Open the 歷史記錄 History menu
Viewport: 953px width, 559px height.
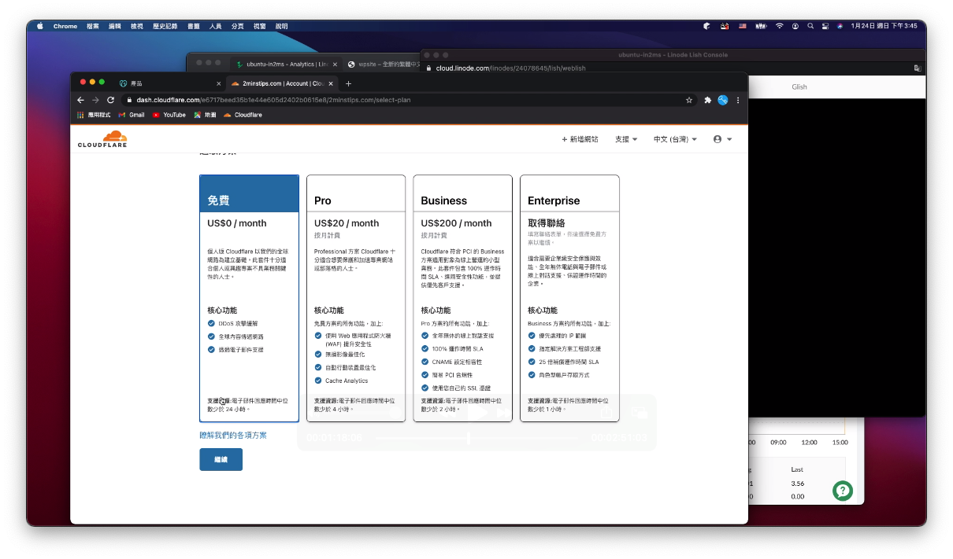(165, 26)
